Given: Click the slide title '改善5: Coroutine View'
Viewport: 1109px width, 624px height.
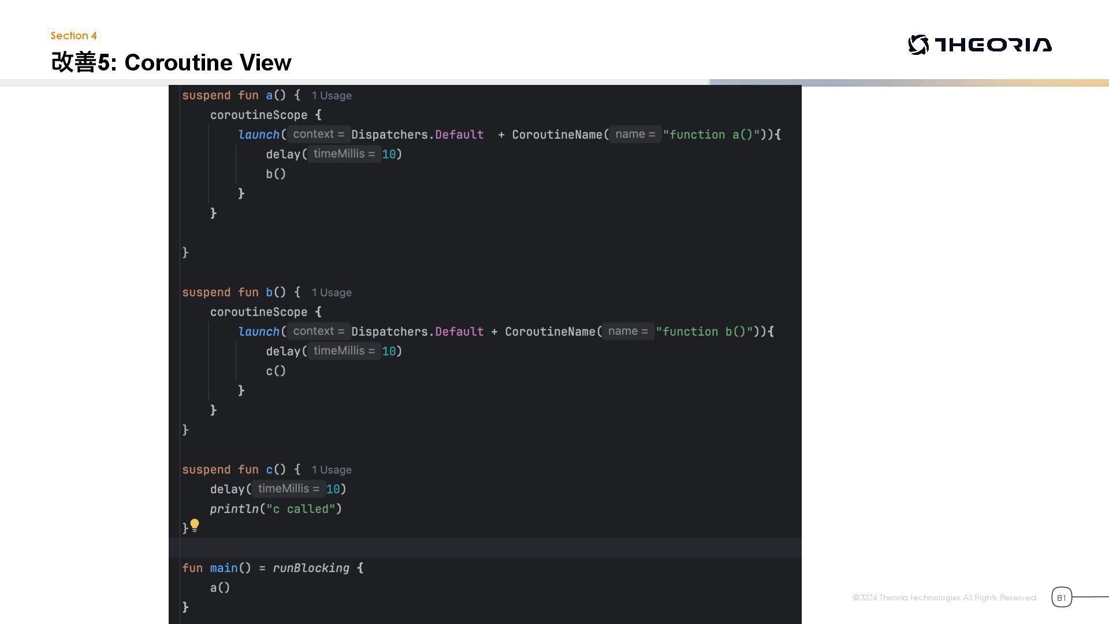Looking at the screenshot, I should pos(171,62).
